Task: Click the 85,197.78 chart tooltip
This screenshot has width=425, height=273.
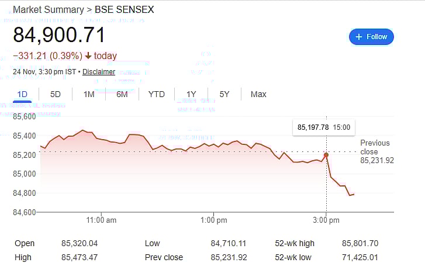Action: pos(323,127)
